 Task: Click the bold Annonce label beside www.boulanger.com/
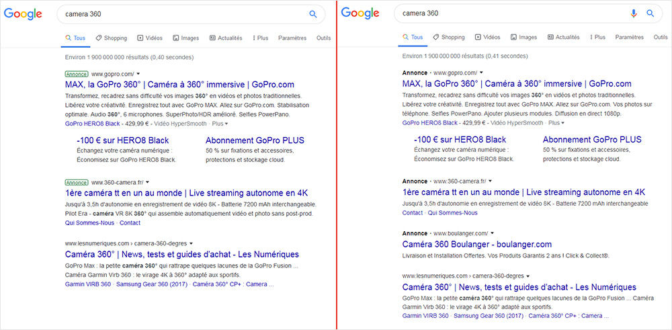[x=415, y=233]
